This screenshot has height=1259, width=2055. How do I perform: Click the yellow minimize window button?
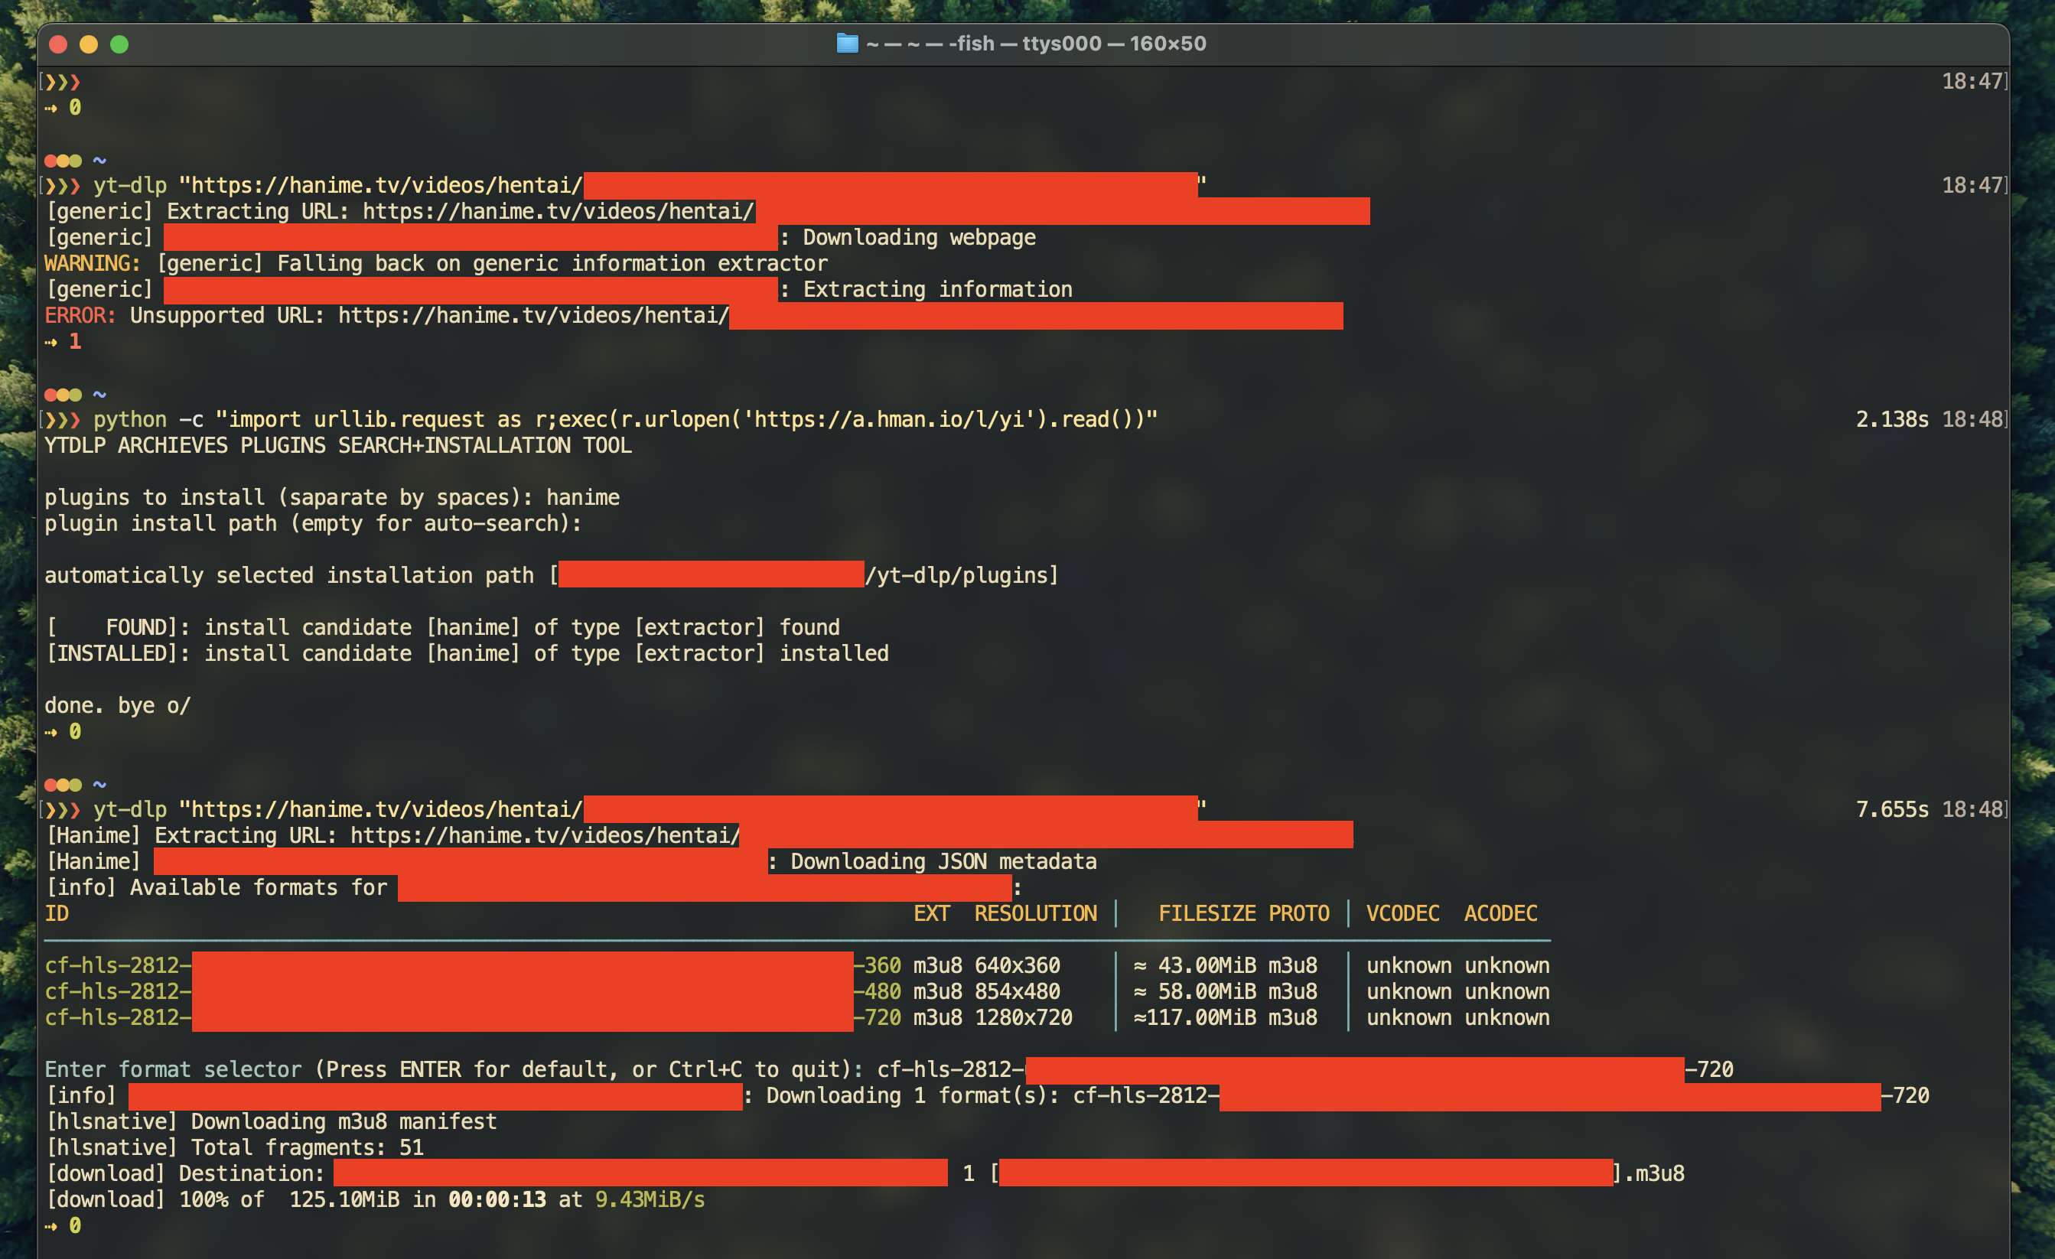89,44
